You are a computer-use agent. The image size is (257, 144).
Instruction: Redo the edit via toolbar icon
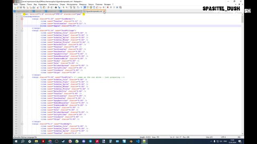(51, 7)
